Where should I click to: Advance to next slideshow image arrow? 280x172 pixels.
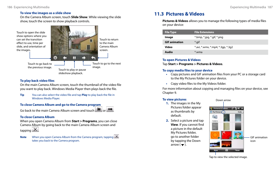tap(84, 58)
